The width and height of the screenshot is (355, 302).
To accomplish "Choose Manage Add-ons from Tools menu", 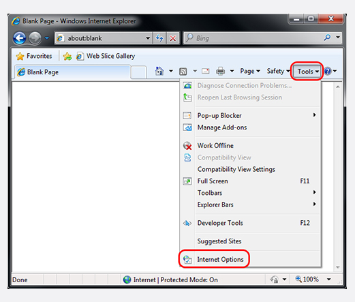I will coord(250,127).
